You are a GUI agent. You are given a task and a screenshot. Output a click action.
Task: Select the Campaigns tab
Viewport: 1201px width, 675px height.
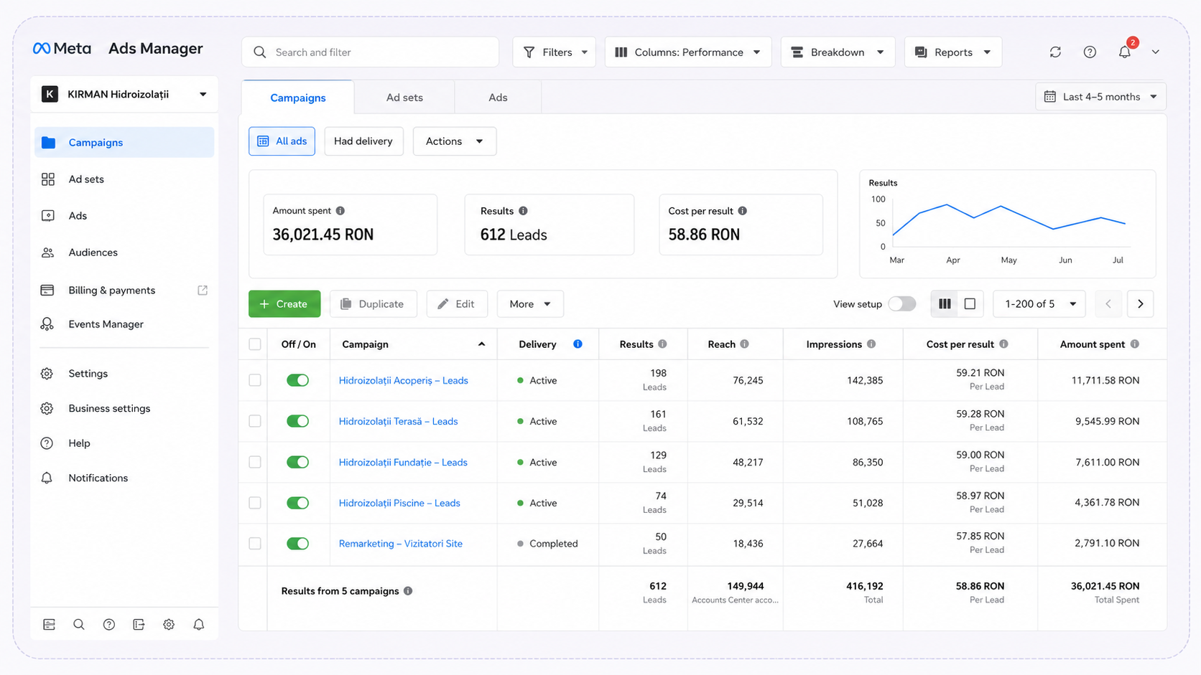(x=298, y=98)
